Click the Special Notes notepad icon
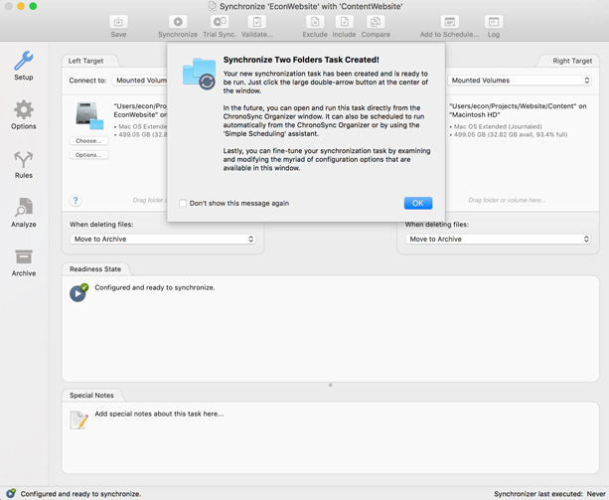 (x=78, y=419)
